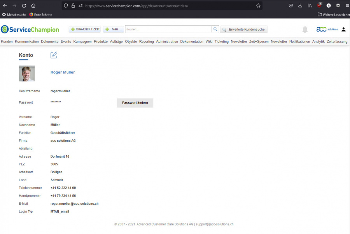Viewport: 350px width, 234px height.
Task: Click inside the Suchen search field
Action: click(x=168, y=29)
